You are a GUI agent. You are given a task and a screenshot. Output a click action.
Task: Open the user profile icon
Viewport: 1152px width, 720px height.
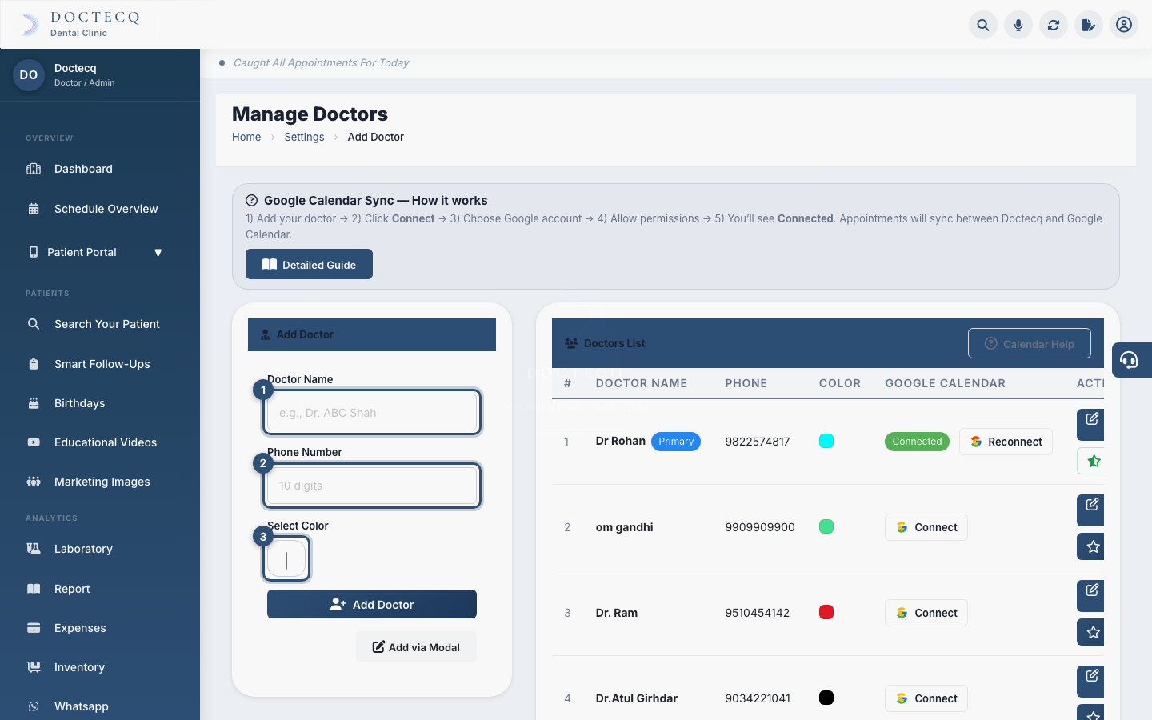[1124, 25]
